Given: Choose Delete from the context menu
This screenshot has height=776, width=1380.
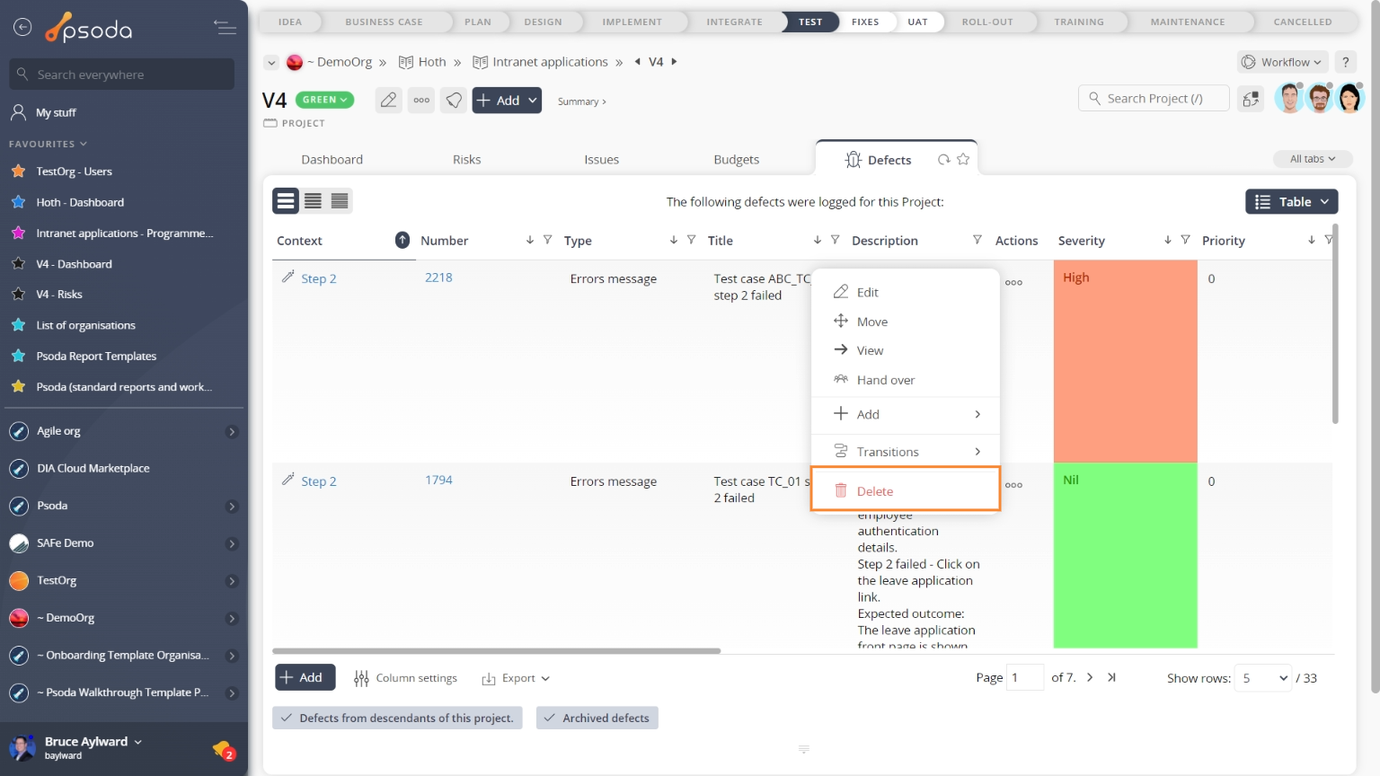Looking at the screenshot, I should click(x=906, y=490).
